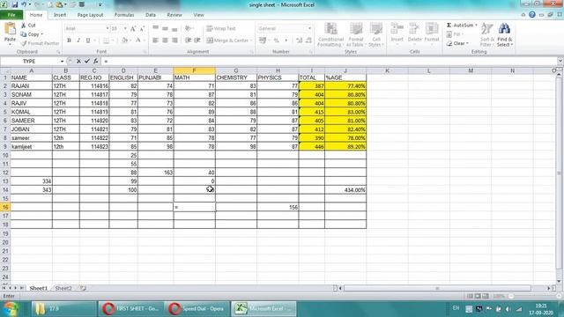Click the Font Color letter A icon
The width and height of the screenshot is (564, 317).
click(x=137, y=41)
